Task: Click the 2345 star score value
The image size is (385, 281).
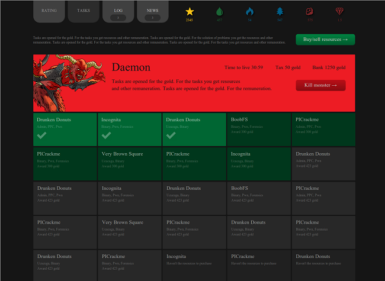Action: click(190, 20)
